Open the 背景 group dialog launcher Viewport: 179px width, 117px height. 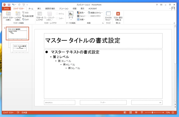pos(103,23)
